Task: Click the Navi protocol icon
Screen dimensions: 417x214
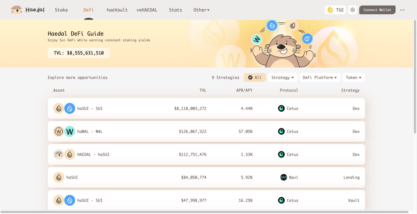Action: (283, 177)
